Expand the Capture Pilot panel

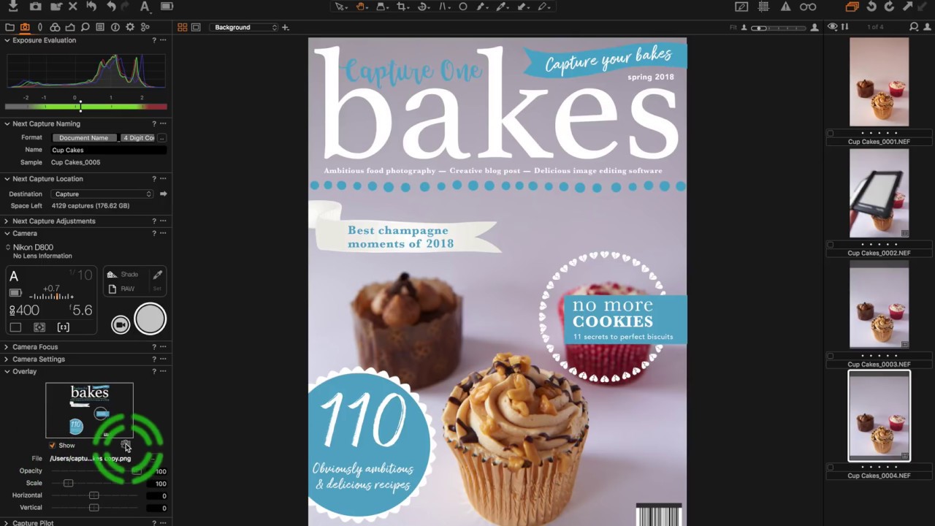tap(7, 523)
